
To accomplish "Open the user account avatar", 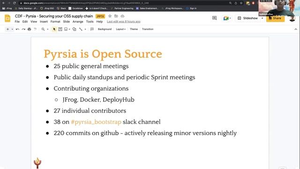I will click(x=292, y=19).
